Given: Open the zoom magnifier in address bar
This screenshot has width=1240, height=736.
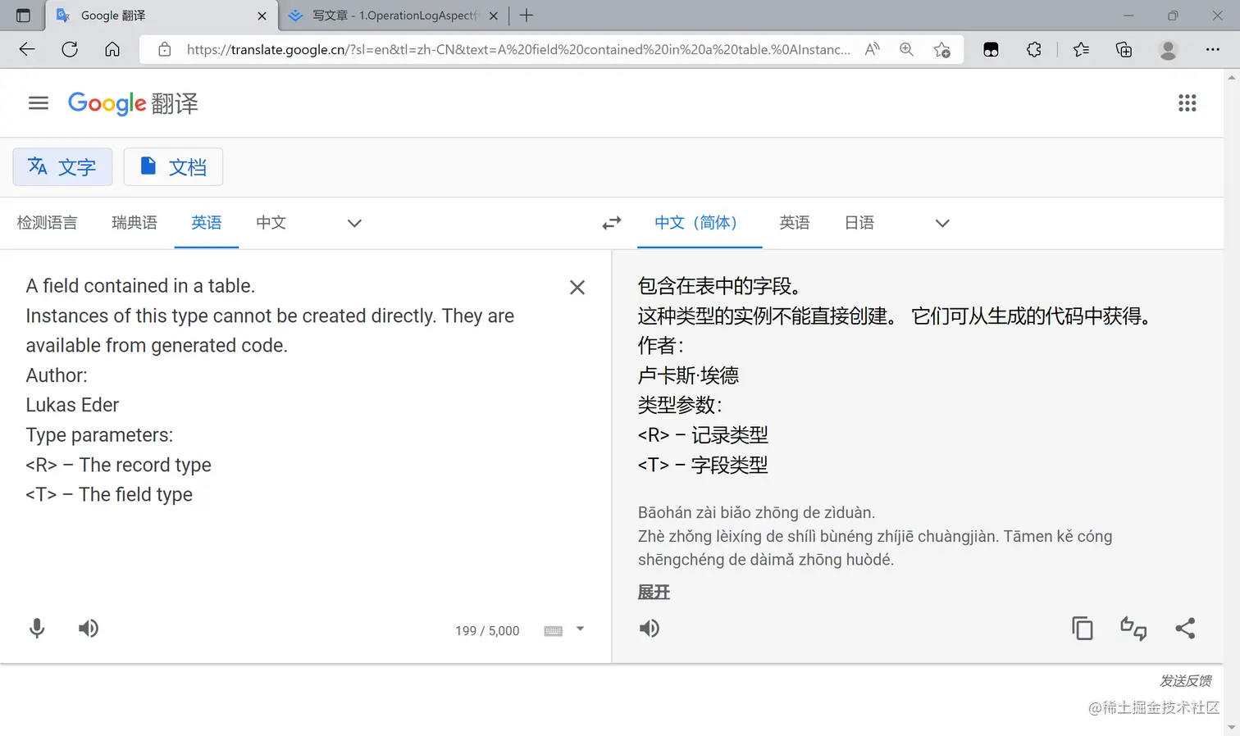Looking at the screenshot, I should coord(906,49).
